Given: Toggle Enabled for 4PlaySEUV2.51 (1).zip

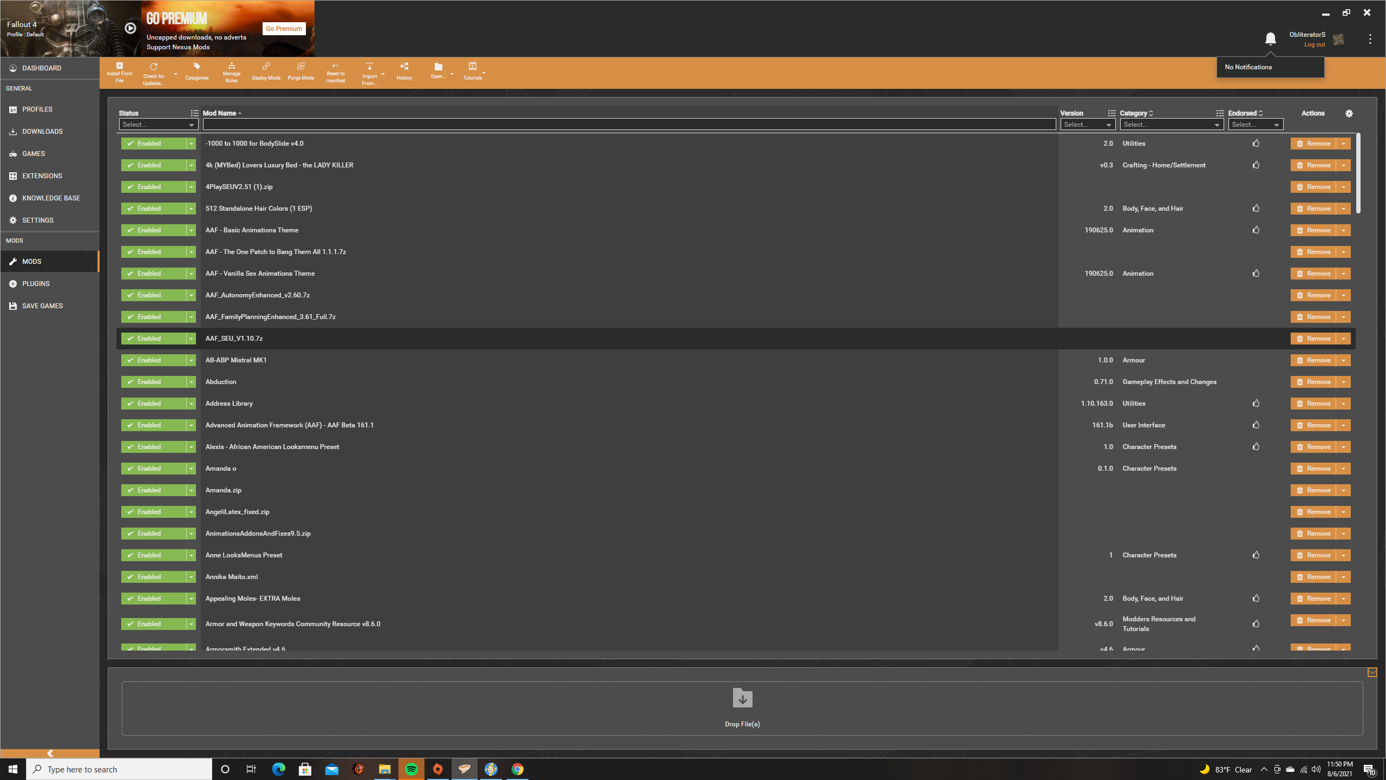Looking at the screenshot, I should coord(153,187).
